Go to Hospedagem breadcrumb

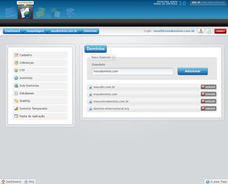pos(35,31)
